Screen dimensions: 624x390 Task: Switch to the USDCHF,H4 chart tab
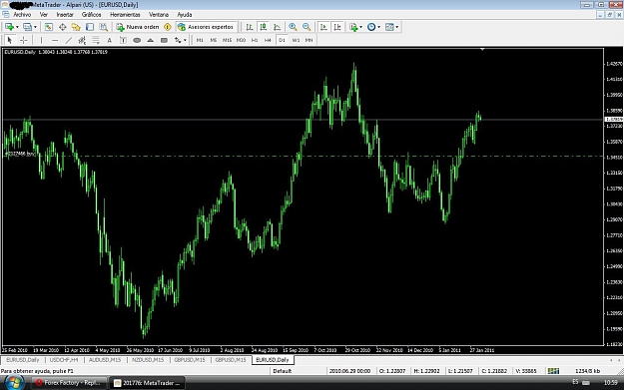tap(64, 360)
